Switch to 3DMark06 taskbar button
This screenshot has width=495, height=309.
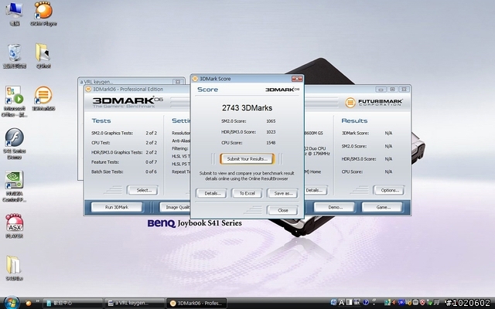tap(196, 304)
